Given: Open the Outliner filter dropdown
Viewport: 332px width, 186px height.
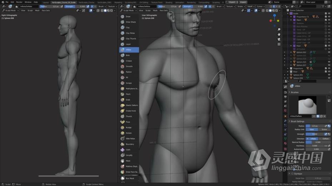Looking at the screenshot, I should pos(324,6).
